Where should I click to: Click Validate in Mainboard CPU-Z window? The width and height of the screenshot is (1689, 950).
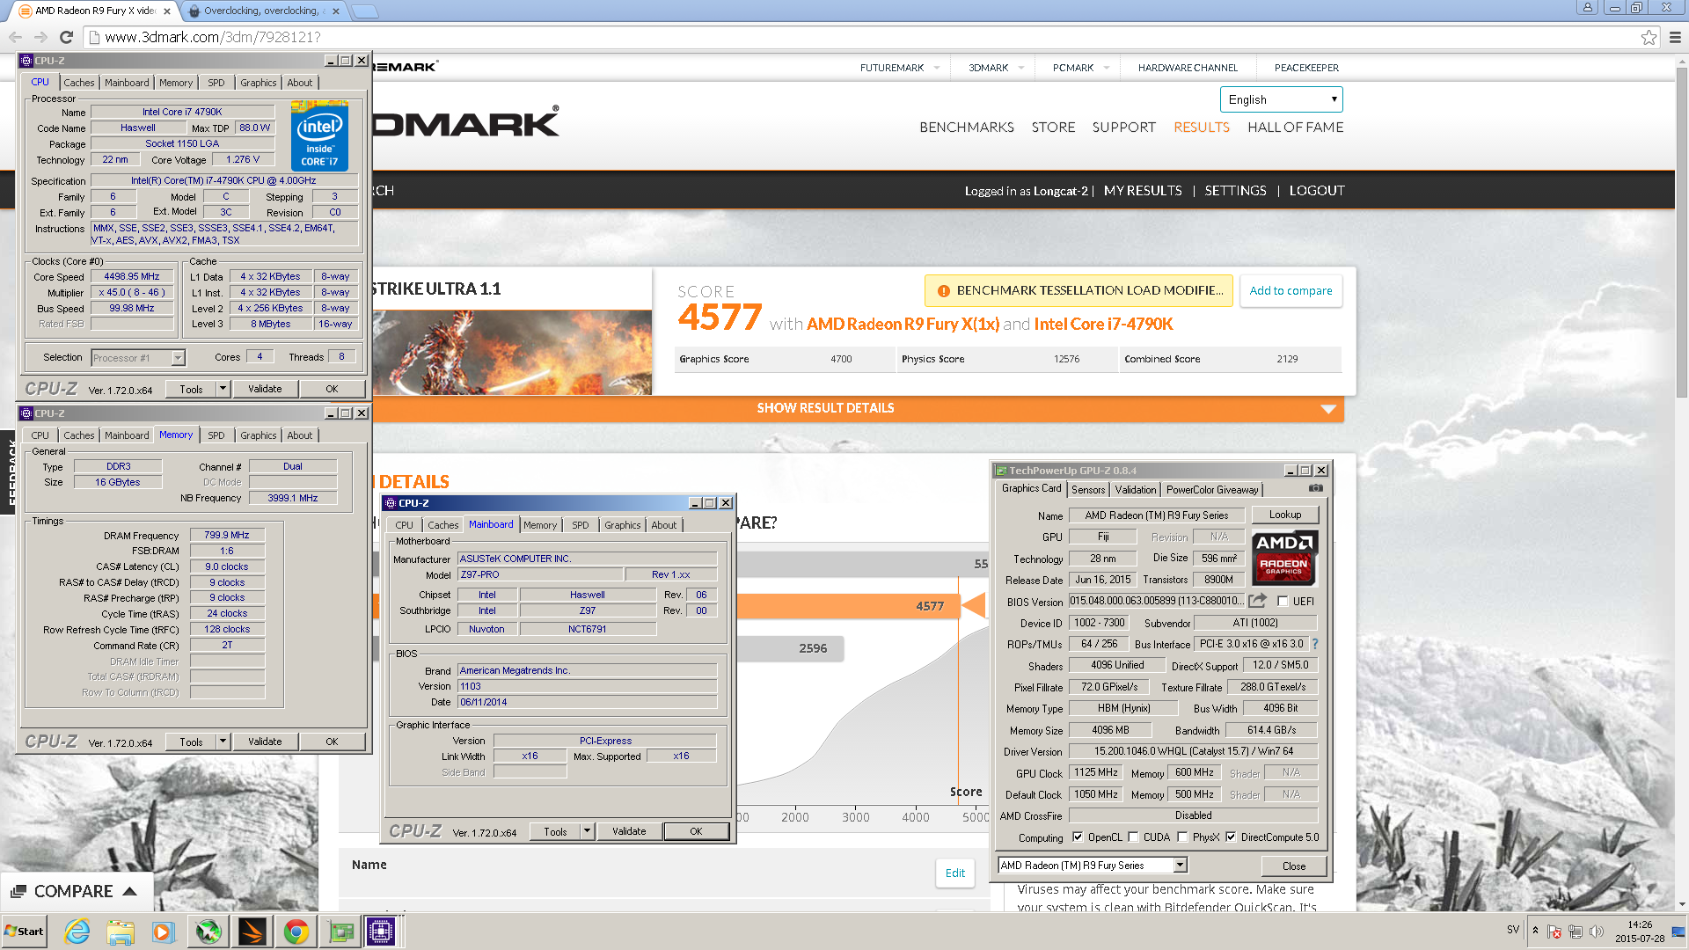coord(629,831)
